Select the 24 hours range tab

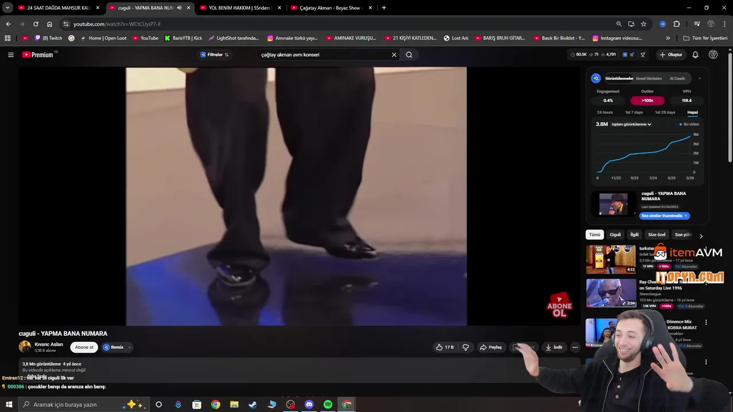(x=605, y=112)
